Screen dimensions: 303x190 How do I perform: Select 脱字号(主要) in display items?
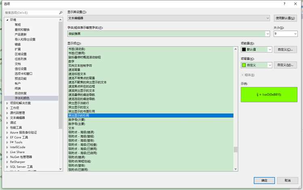77,124
